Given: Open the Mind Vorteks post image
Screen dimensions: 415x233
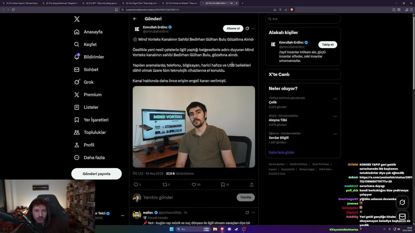Looking at the screenshot, I should pos(194,127).
